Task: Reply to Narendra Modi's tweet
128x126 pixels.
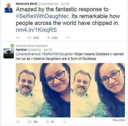Action: (18, 38)
